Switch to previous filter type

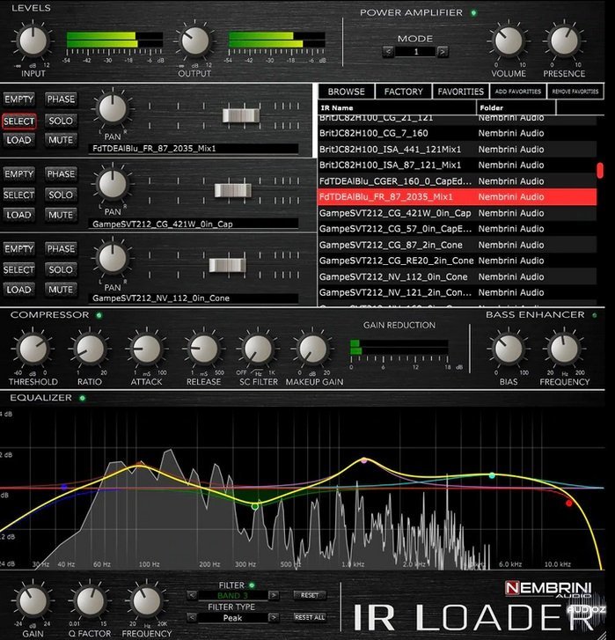pyautogui.click(x=192, y=617)
